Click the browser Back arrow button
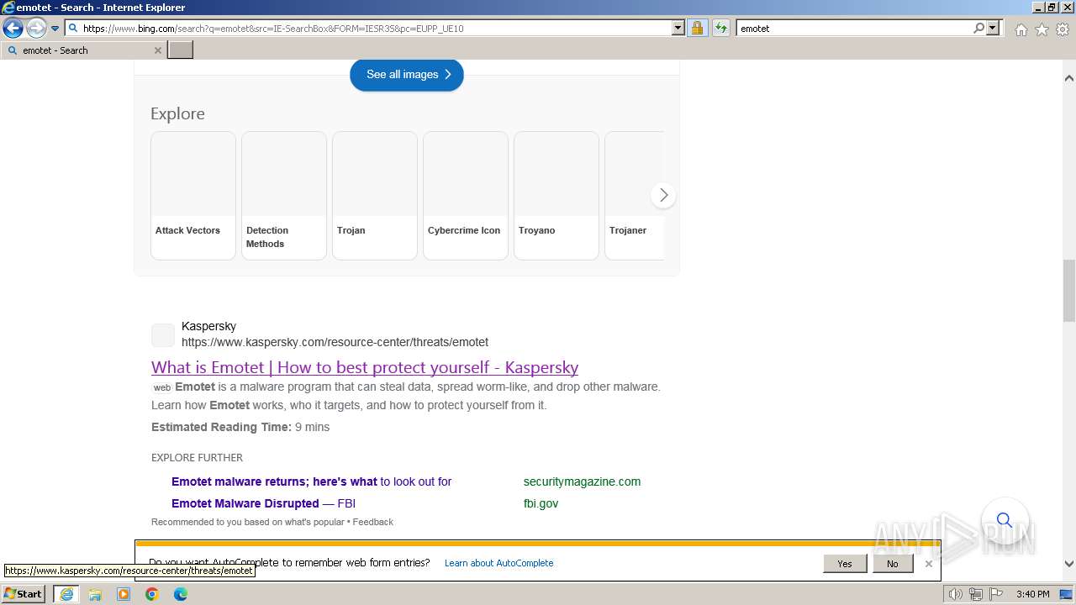The image size is (1076, 605). (x=13, y=29)
